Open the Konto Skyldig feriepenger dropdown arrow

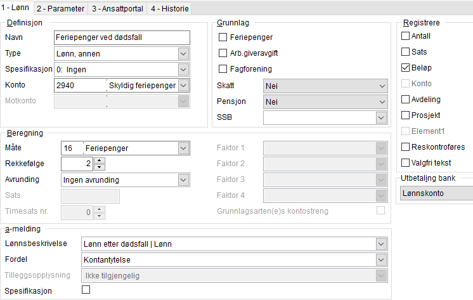[183, 86]
